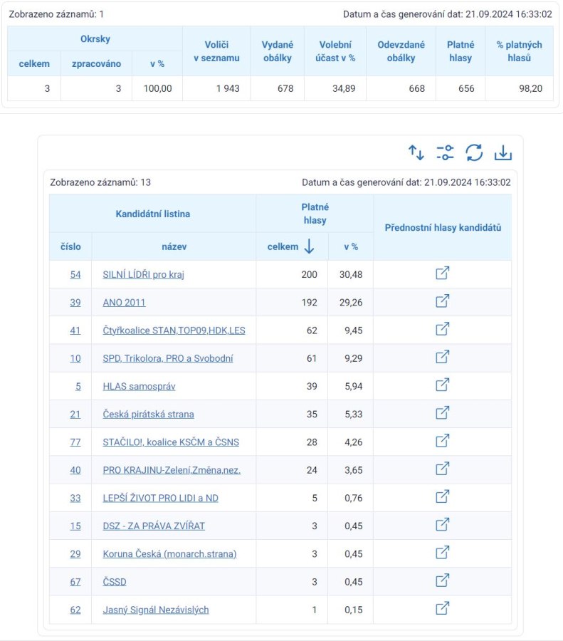Sort table by název column header
Viewport: 563px width, 641px height.
point(174,246)
